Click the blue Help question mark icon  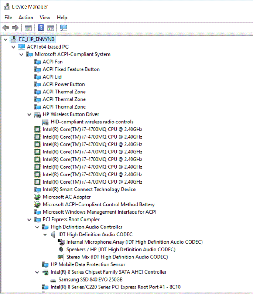(x=41, y=28)
